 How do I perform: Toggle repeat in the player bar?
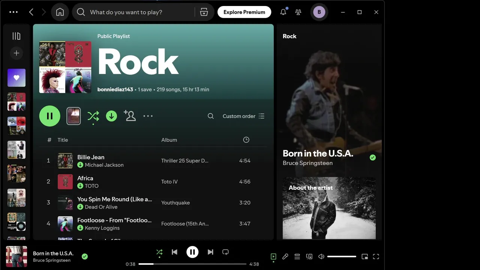tap(225, 252)
